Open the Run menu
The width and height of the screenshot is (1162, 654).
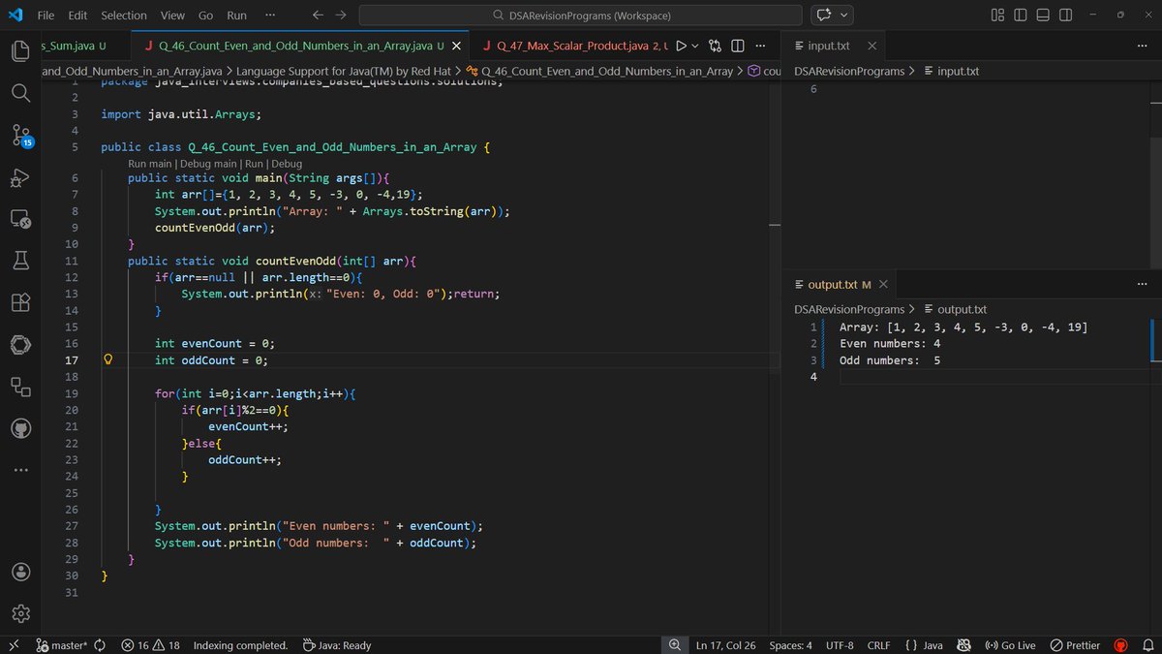(x=236, y=16)
